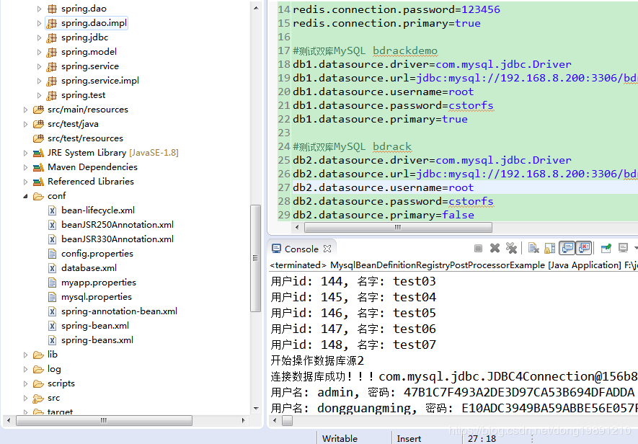This screenshot has height=444, width=638.
Task: Switch to the Console tab
Action: (301, 249)
